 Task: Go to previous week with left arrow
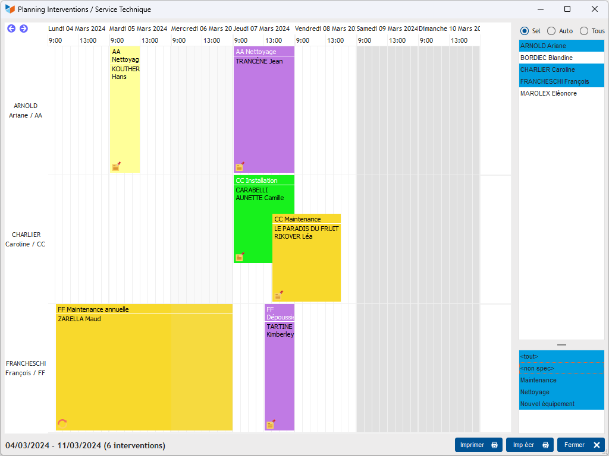pos(11,28)
